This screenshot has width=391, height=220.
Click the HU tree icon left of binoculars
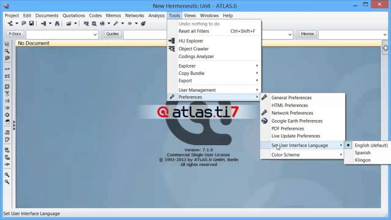44,23
